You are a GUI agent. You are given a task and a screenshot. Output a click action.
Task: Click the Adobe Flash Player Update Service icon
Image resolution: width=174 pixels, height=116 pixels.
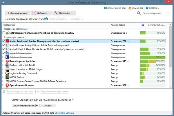click(7, 49)
